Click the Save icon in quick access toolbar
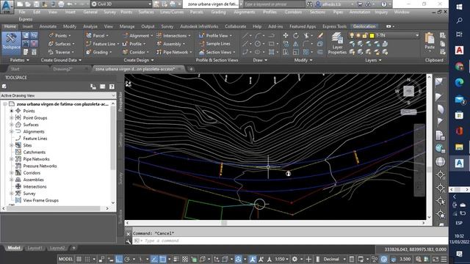This screenshot has height=264, width=470. coord(36,4)
